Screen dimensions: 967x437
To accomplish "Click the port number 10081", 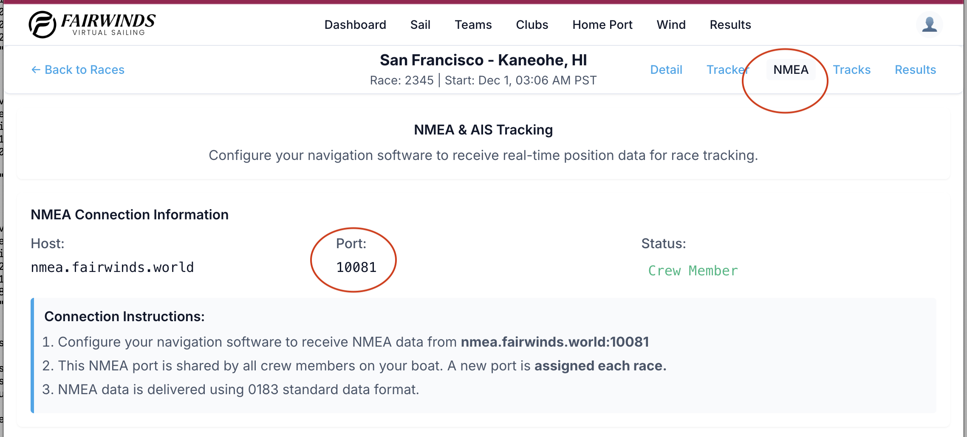I will 356,267.
